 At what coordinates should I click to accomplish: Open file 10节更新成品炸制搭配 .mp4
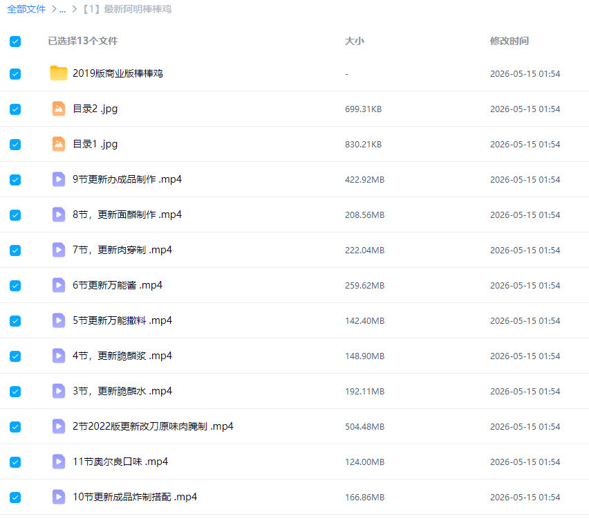(x=135, y=497)
